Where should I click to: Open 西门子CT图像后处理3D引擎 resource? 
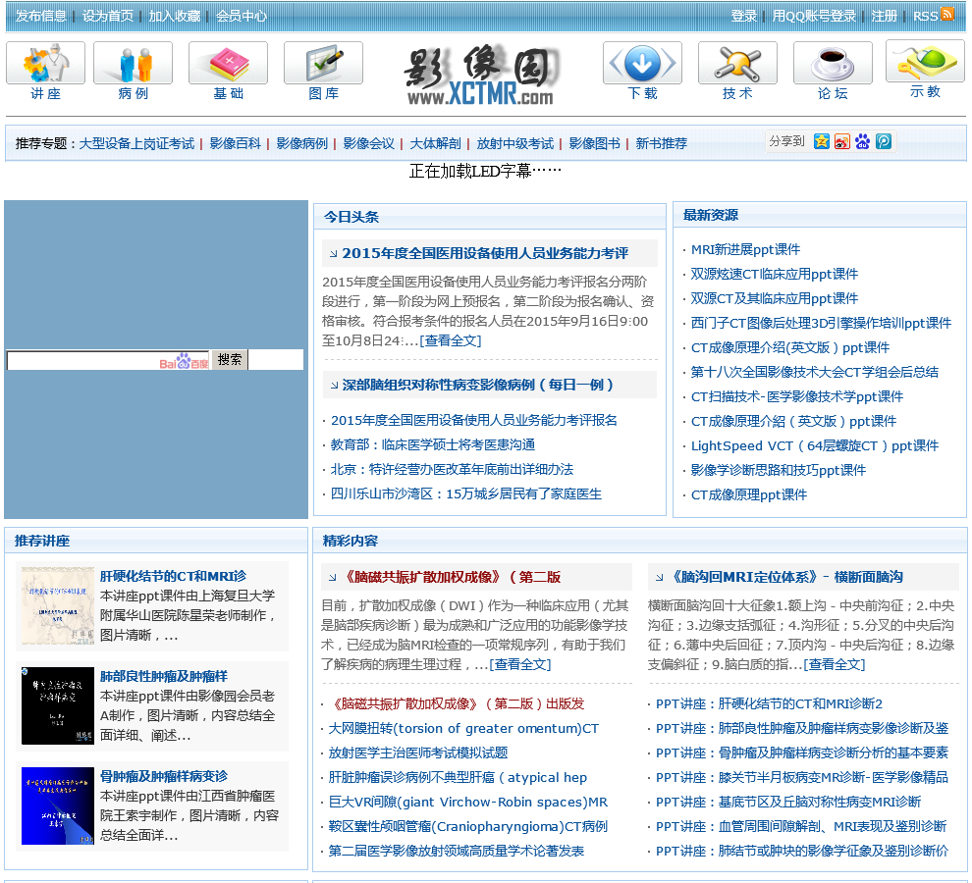click(821, 323)
